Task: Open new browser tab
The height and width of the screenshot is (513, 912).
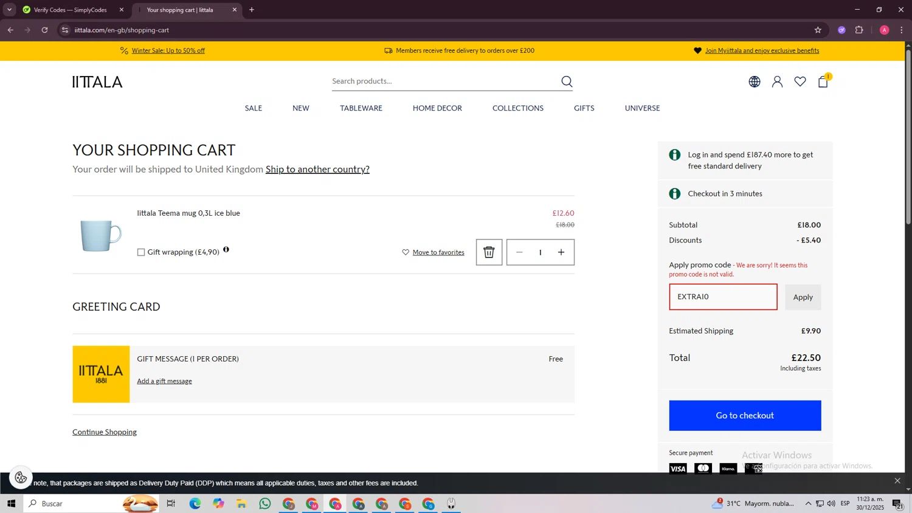Action: point(252,10)
